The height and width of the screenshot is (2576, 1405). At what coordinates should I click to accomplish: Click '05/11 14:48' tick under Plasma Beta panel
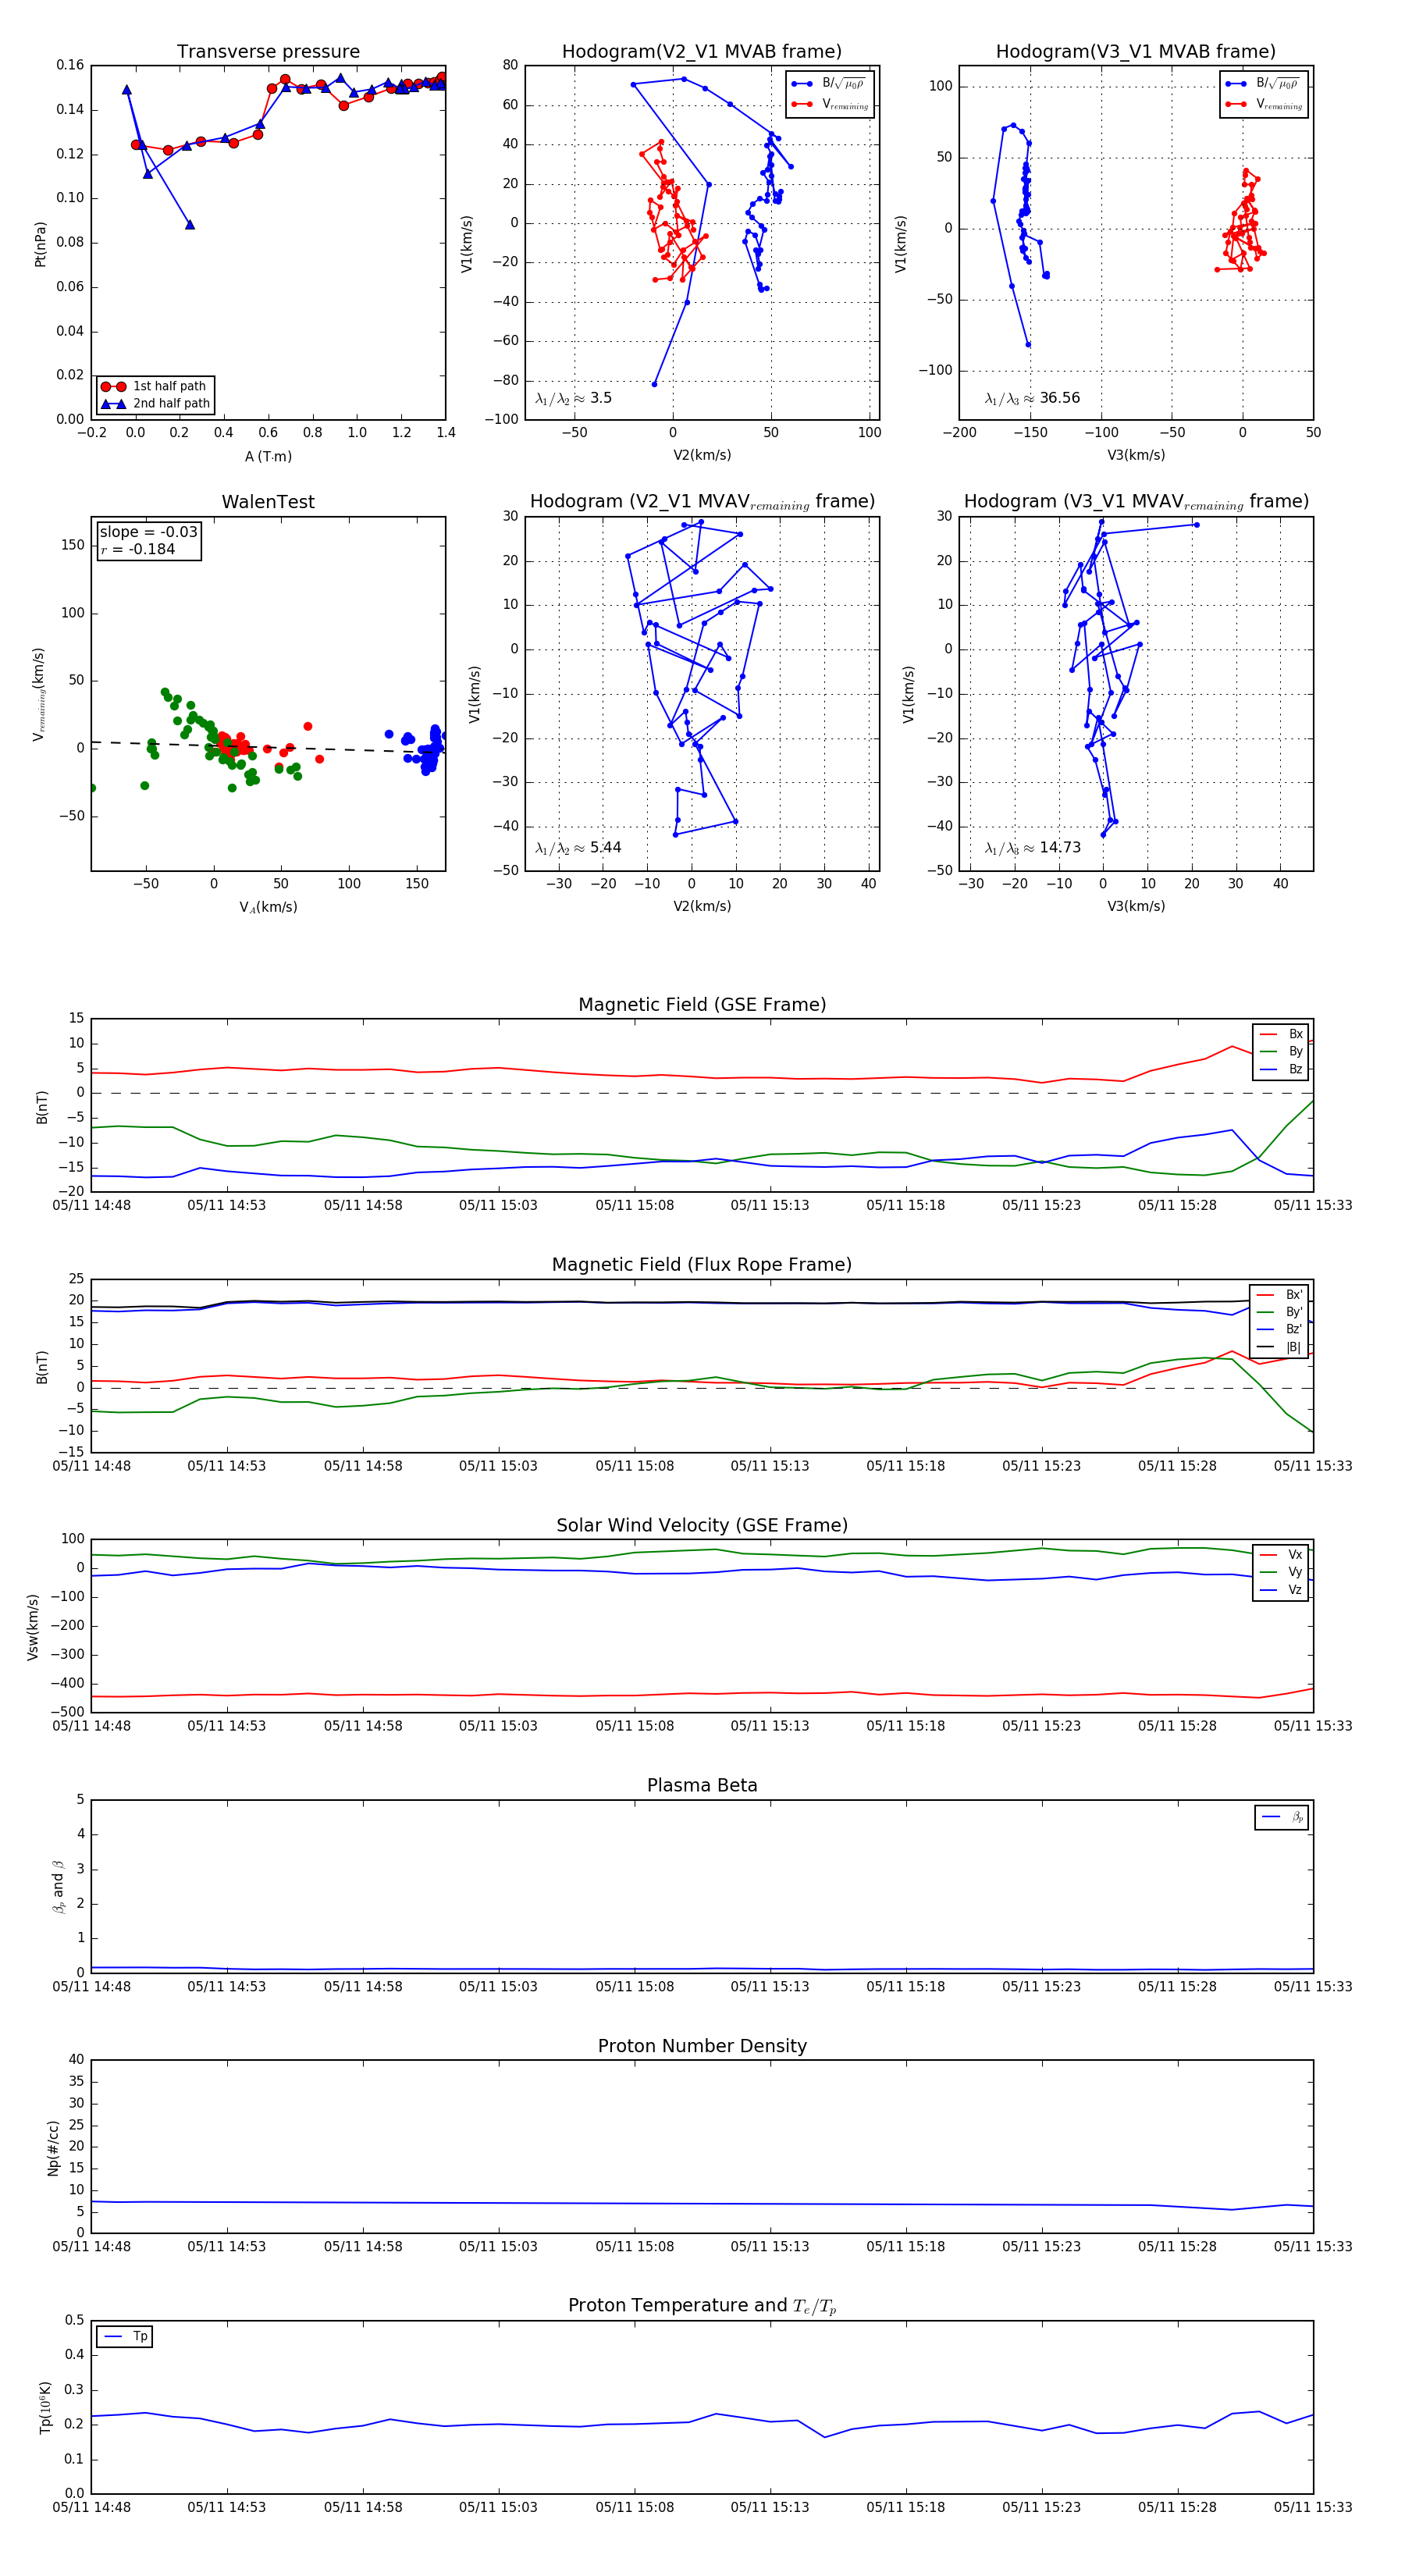click(x=91, y=1987)
